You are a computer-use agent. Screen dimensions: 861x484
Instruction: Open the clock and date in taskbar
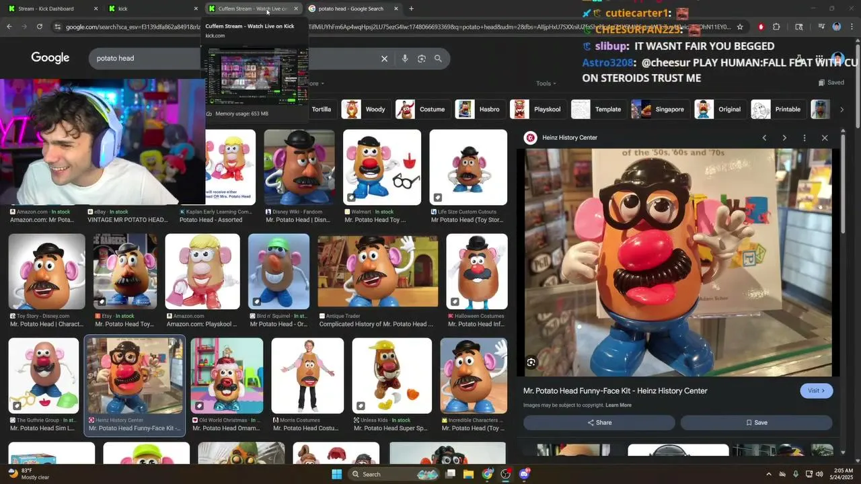coord(844,474)
